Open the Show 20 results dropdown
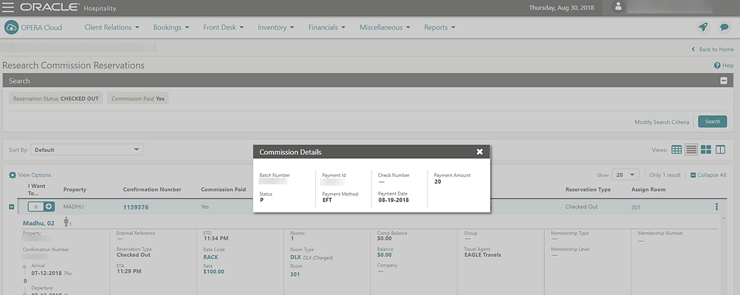The height and width of the screenshot is (295, 740). coord(626,175)
